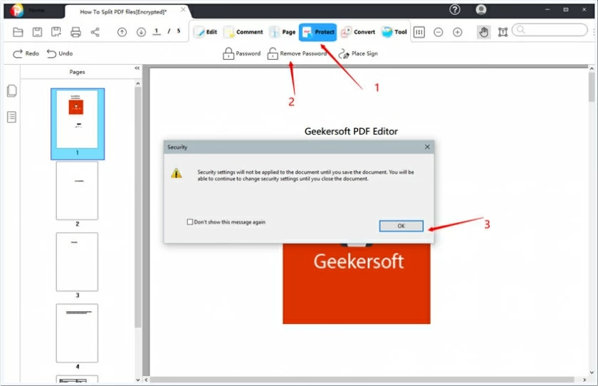Switch to the Home tab

36,10
